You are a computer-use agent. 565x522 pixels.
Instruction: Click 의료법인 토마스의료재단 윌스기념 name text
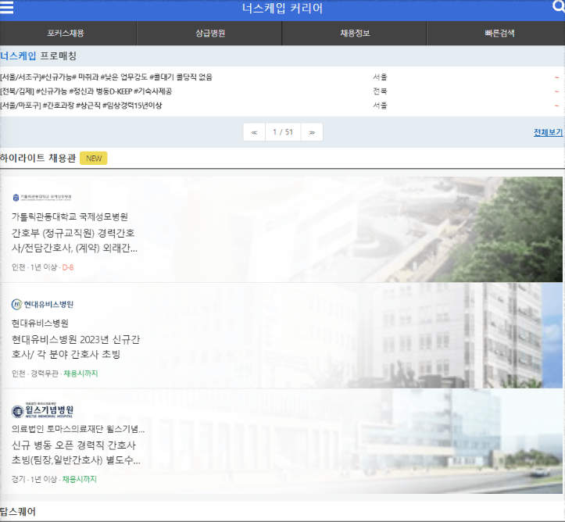[78, 429]
